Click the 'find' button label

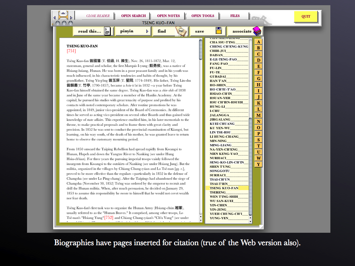(x=162, y=31)
